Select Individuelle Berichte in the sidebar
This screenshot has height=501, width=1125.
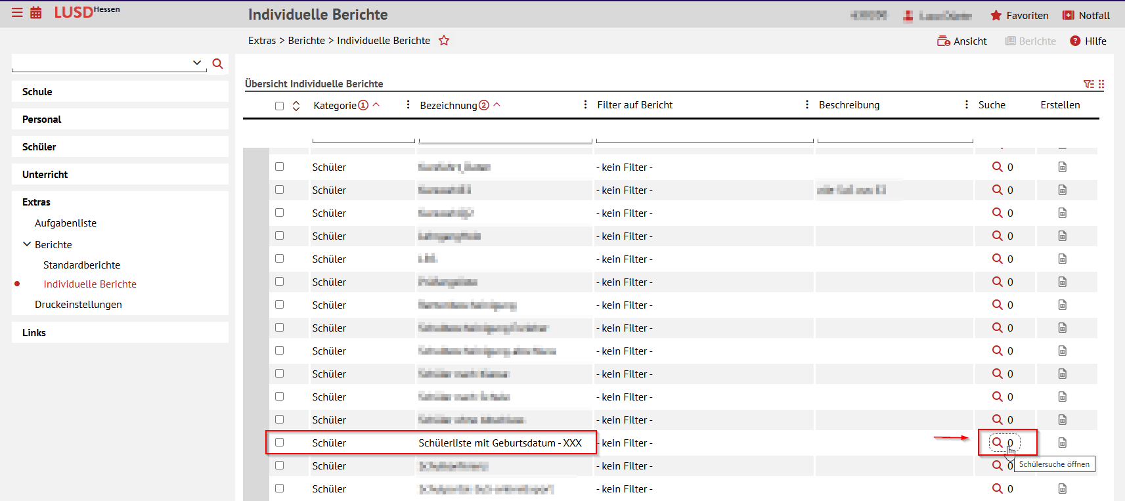pyautogui.click(x=90, y=284)
